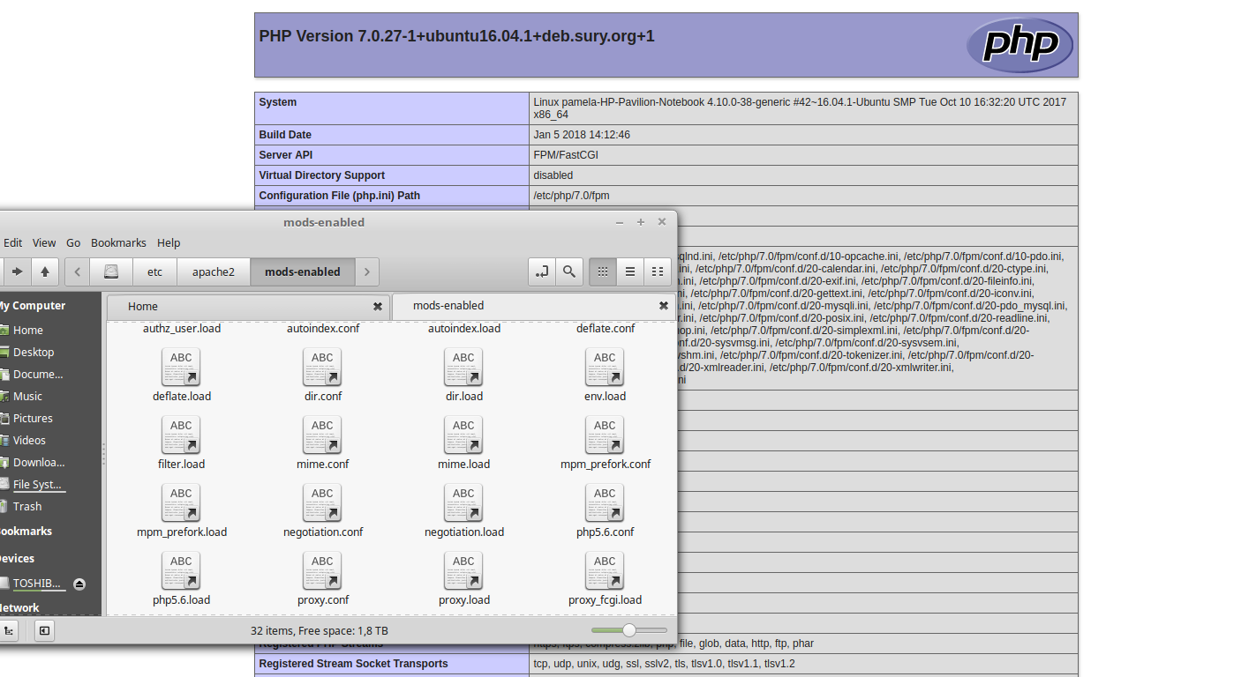Select the dir.load file icon

pyautogui.click(x=463, y=367)
